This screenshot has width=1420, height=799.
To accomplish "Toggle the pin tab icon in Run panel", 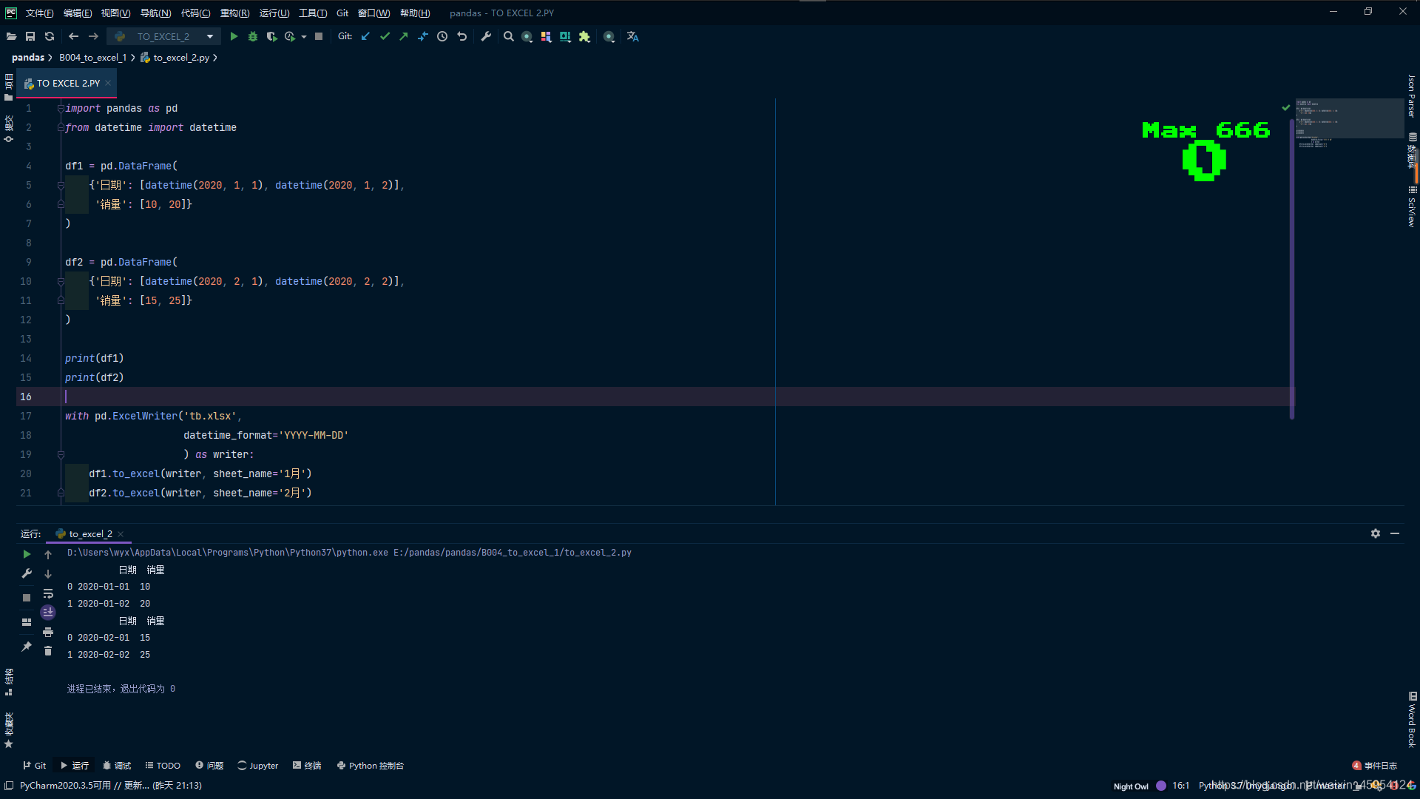I will pos(27,647).
